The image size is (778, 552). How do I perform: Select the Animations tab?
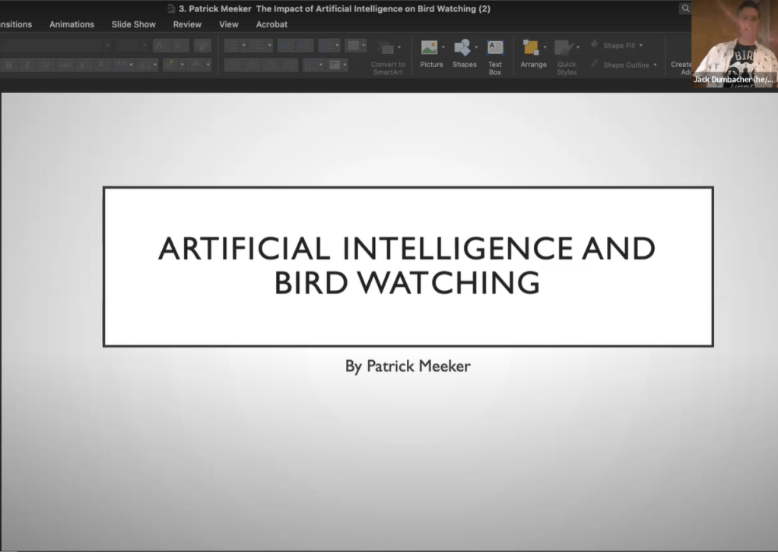coord(71,24)
